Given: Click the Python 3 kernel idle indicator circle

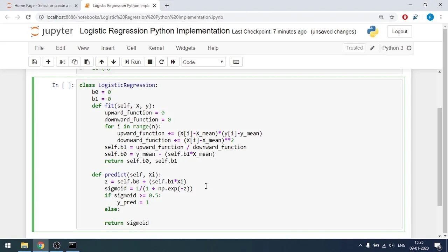Looking at the screenshot, I should [409, 48].
